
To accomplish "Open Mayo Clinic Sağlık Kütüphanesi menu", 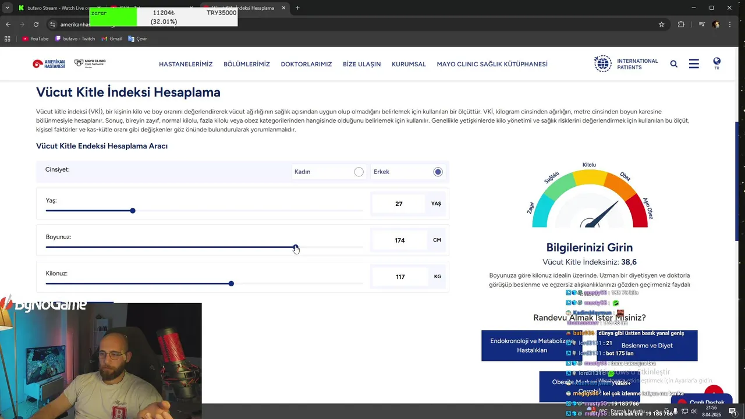I will tap(492, 64).
